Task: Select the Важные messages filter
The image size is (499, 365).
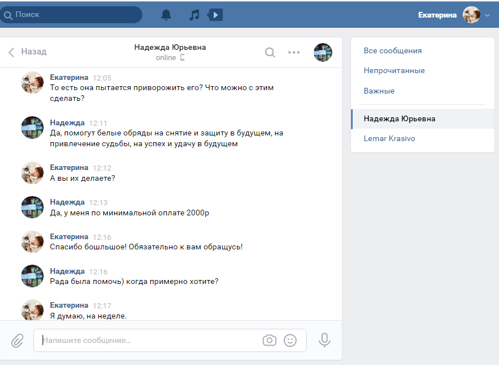Action: tap(379, 91)
